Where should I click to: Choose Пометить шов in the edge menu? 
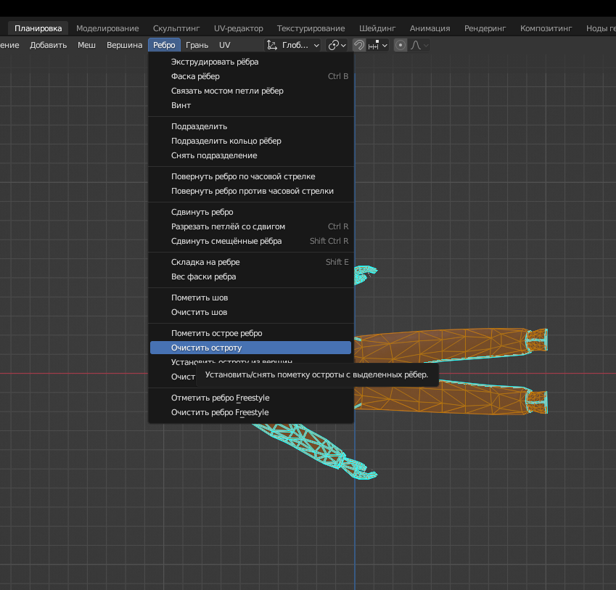click(x=200, y=298)
